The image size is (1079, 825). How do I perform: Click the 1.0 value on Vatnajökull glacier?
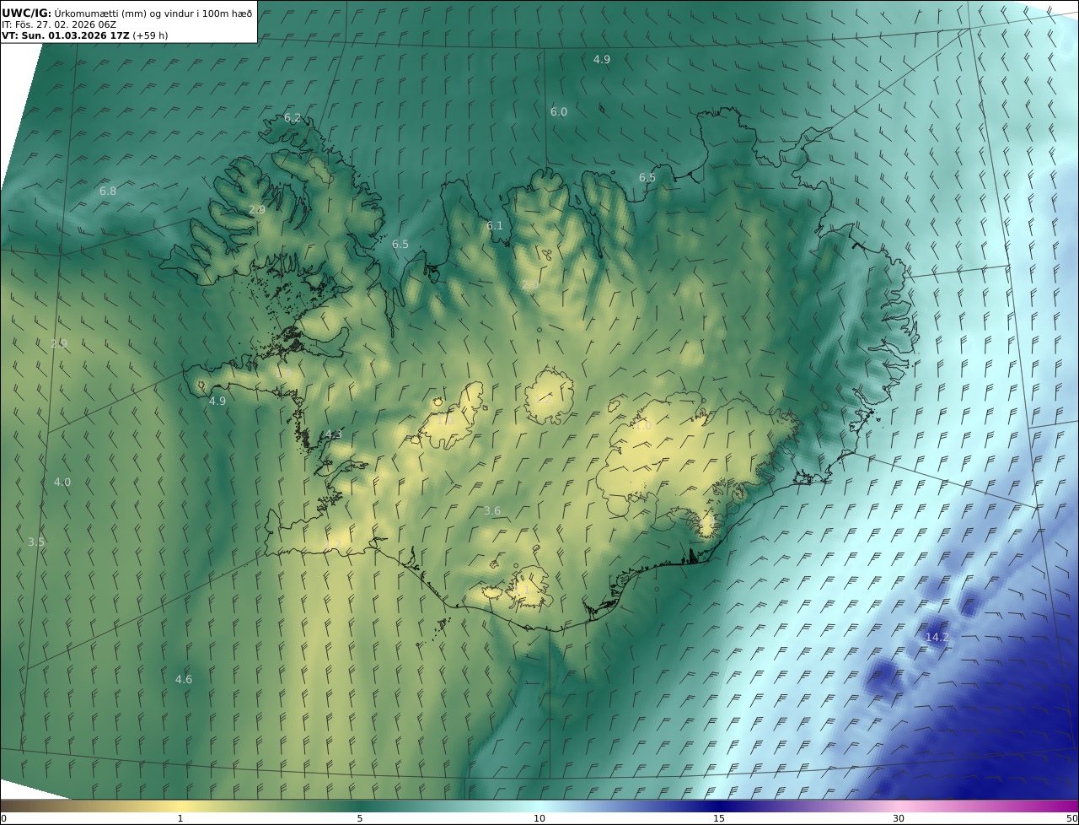tap(642, 426)
